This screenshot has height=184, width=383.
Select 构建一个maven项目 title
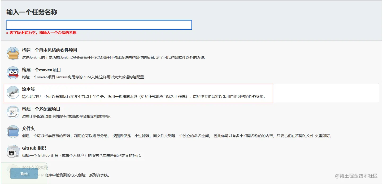pyautogui.click(x=41, y=70)
